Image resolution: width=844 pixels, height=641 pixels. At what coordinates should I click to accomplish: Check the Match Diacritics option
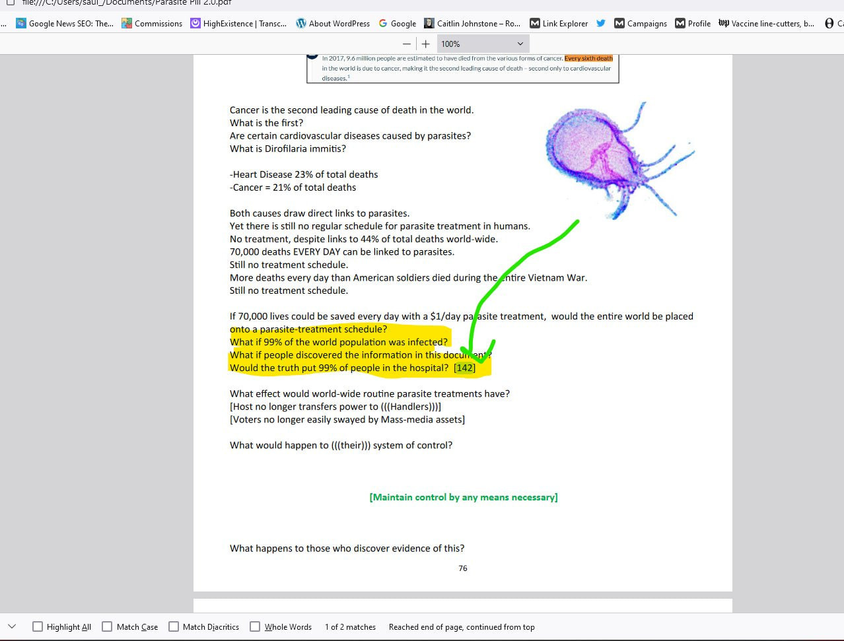tap(174, 626)
